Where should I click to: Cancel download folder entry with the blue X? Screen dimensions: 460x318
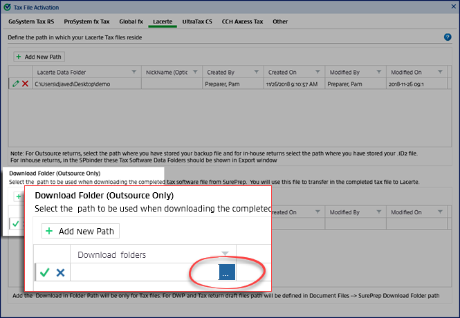tap(60, 272)
